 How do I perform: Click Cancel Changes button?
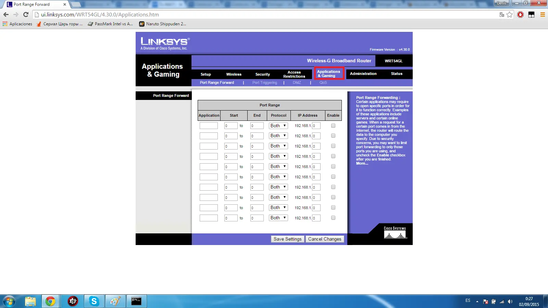(x=325, y=239)
